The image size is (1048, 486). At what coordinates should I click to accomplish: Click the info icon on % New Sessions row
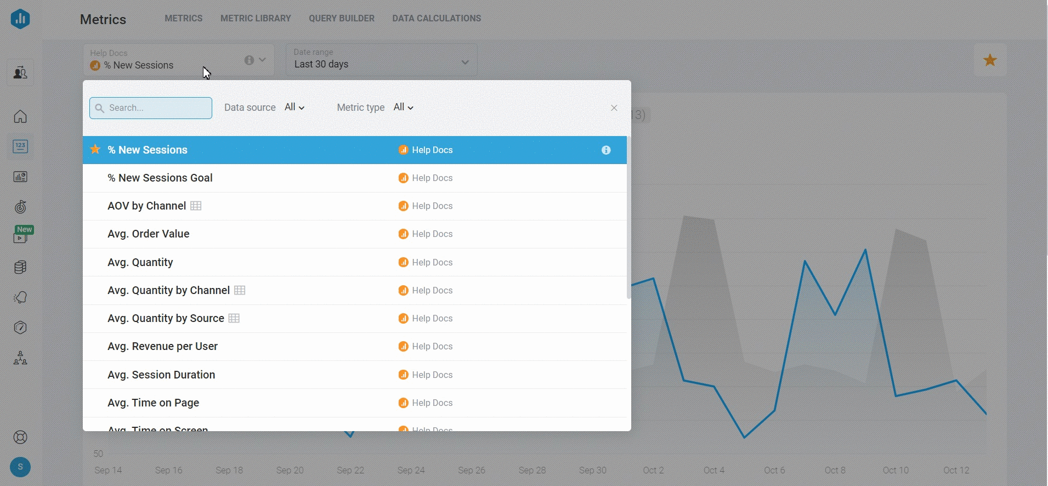(x=606, y=150)
